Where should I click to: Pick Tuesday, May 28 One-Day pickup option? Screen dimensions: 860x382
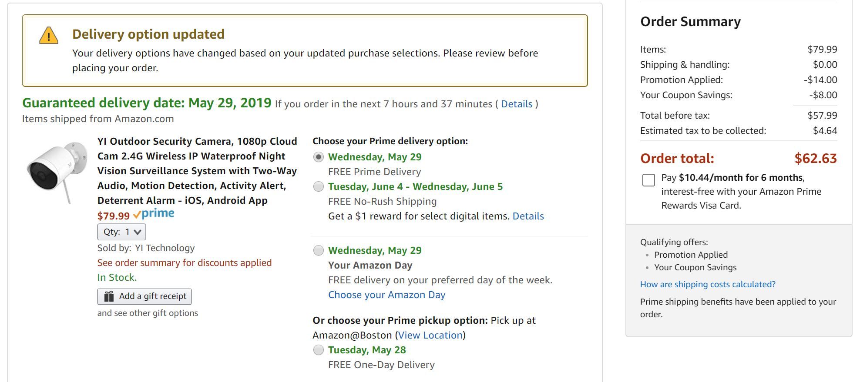click(x=318, y=350)
